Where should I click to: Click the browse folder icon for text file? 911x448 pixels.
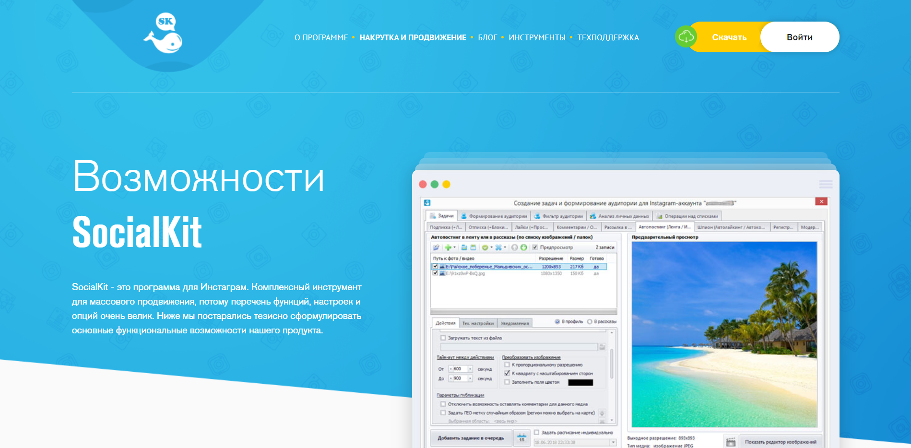point(602,347)
